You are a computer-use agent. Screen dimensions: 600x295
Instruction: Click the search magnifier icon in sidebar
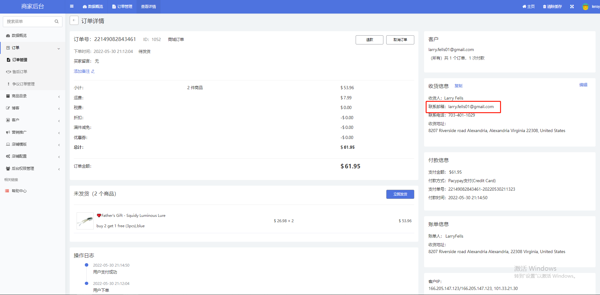(57, 21)
